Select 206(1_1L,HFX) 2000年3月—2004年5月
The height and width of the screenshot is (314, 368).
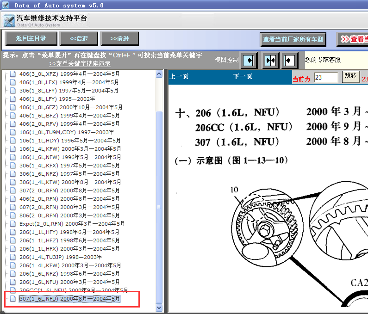pyautogui.click(x=69, y=249)
